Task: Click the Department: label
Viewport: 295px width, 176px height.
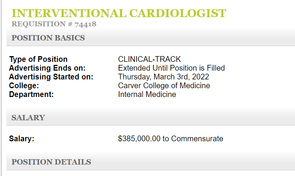Action: coord(31,94)
